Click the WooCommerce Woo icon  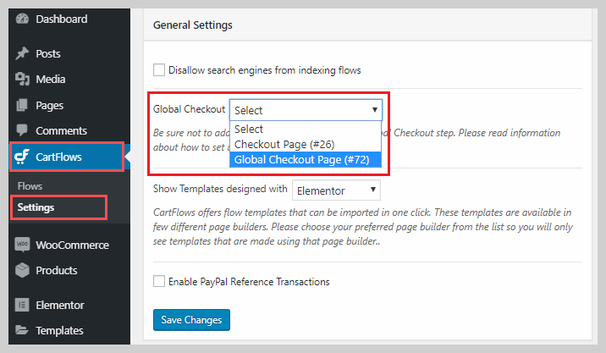pos(22,245)
